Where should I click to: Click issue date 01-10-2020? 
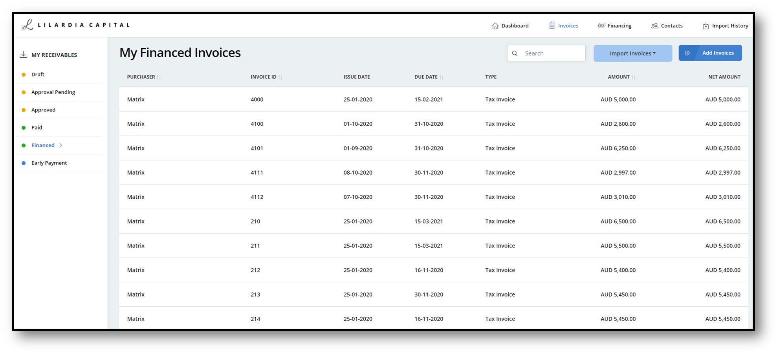358,124
